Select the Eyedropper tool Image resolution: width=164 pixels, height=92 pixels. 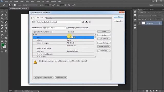pyautogui.click(x=6, y=18)
